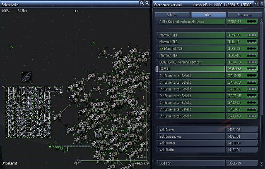Viewport: 265px width, 169px height.
Task: Select satellite with ID ISATJ-99
Action: tap(207, 116)
